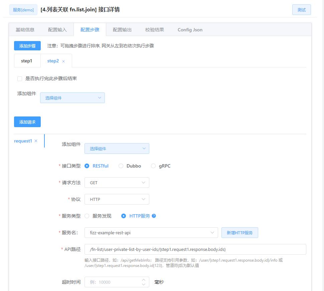The width and height of the screenshot is (324, 291).
Task: Select the gRPC interface type
Action: [x=153, y=166]
